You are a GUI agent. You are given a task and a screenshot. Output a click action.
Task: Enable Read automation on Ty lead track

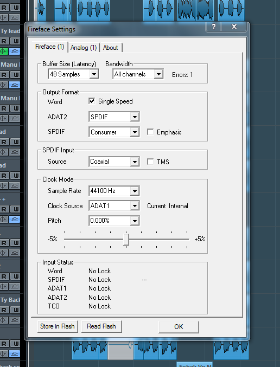[x=4, y=41]
